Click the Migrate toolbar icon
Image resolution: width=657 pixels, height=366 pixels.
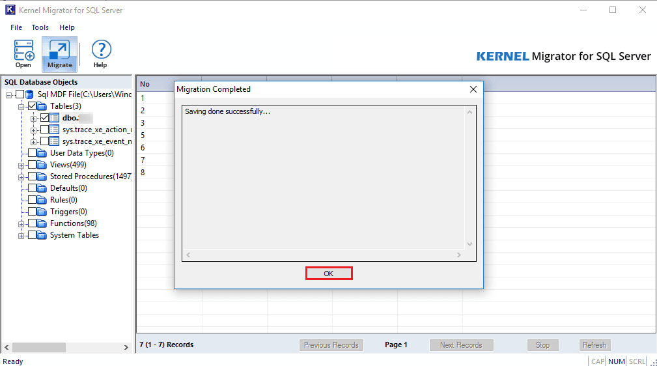(59, 53)
